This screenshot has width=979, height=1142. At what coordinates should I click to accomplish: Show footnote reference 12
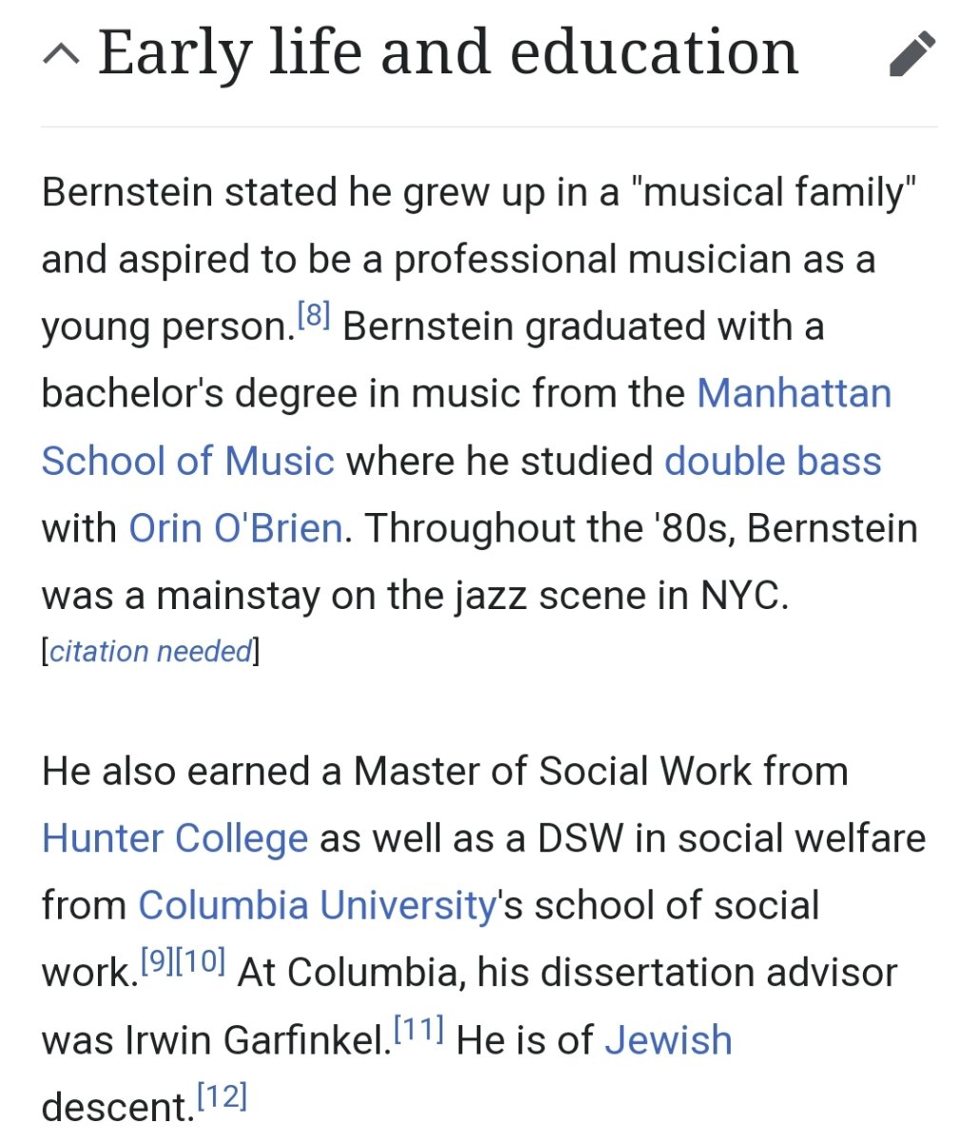pos(222,1096)
